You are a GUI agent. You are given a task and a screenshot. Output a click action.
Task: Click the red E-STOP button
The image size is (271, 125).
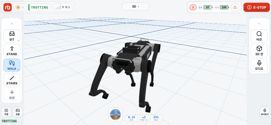[x=256, y=7]
